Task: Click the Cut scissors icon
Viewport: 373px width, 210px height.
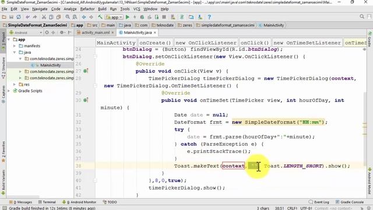Action: (x=44, y=17)
